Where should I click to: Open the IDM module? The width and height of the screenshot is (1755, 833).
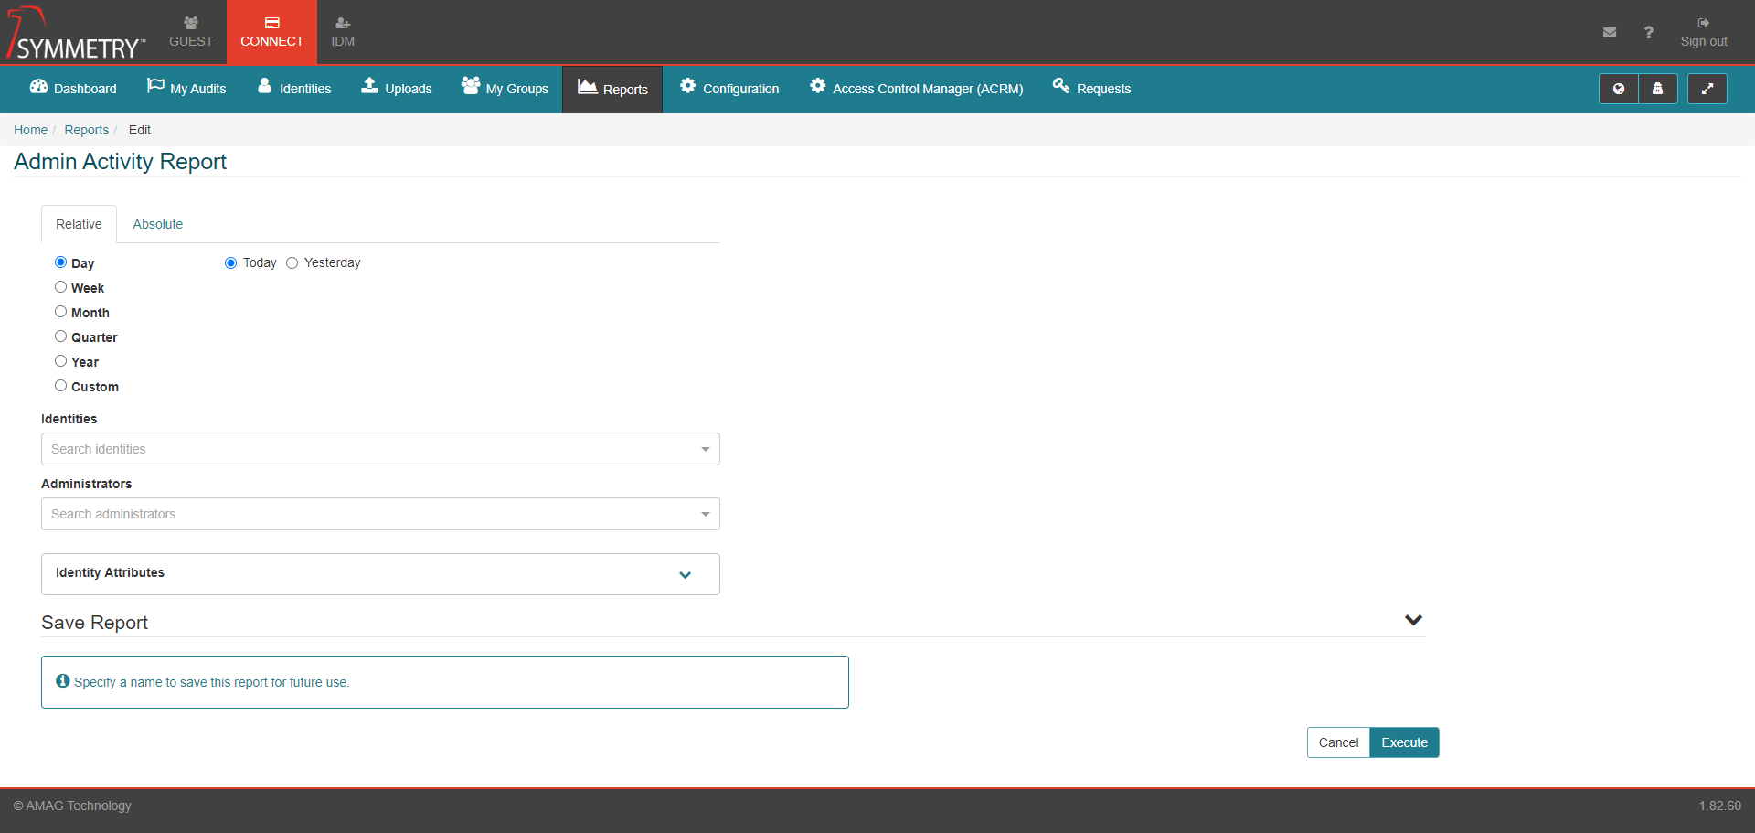click(343, 32)
